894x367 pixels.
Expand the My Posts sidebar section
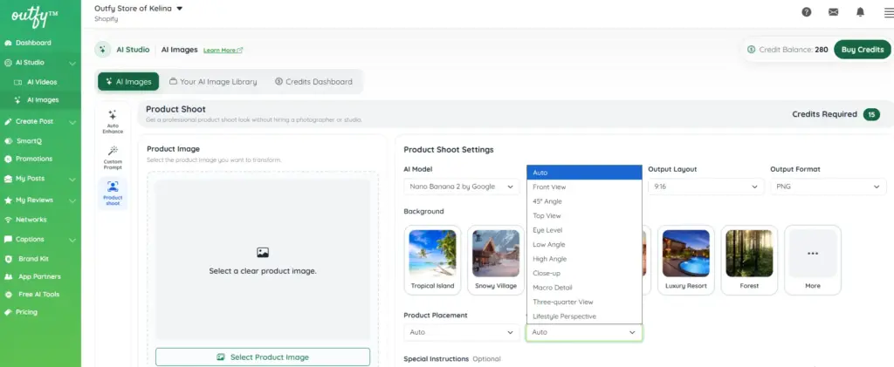pyautogui.click(x=72, y=179)
